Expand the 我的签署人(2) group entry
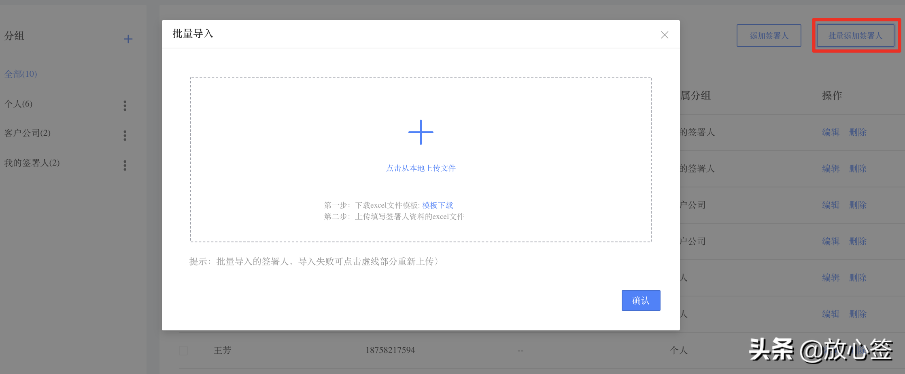The image size is (905, 374). click(32, 163)
